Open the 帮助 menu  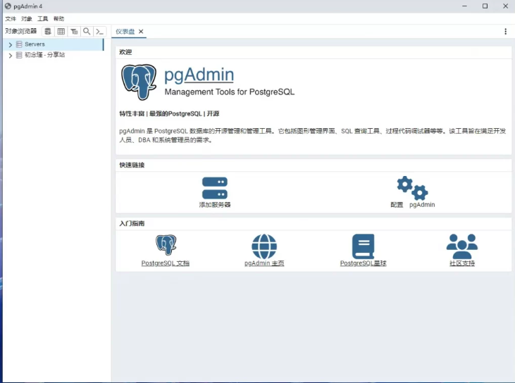58,19
